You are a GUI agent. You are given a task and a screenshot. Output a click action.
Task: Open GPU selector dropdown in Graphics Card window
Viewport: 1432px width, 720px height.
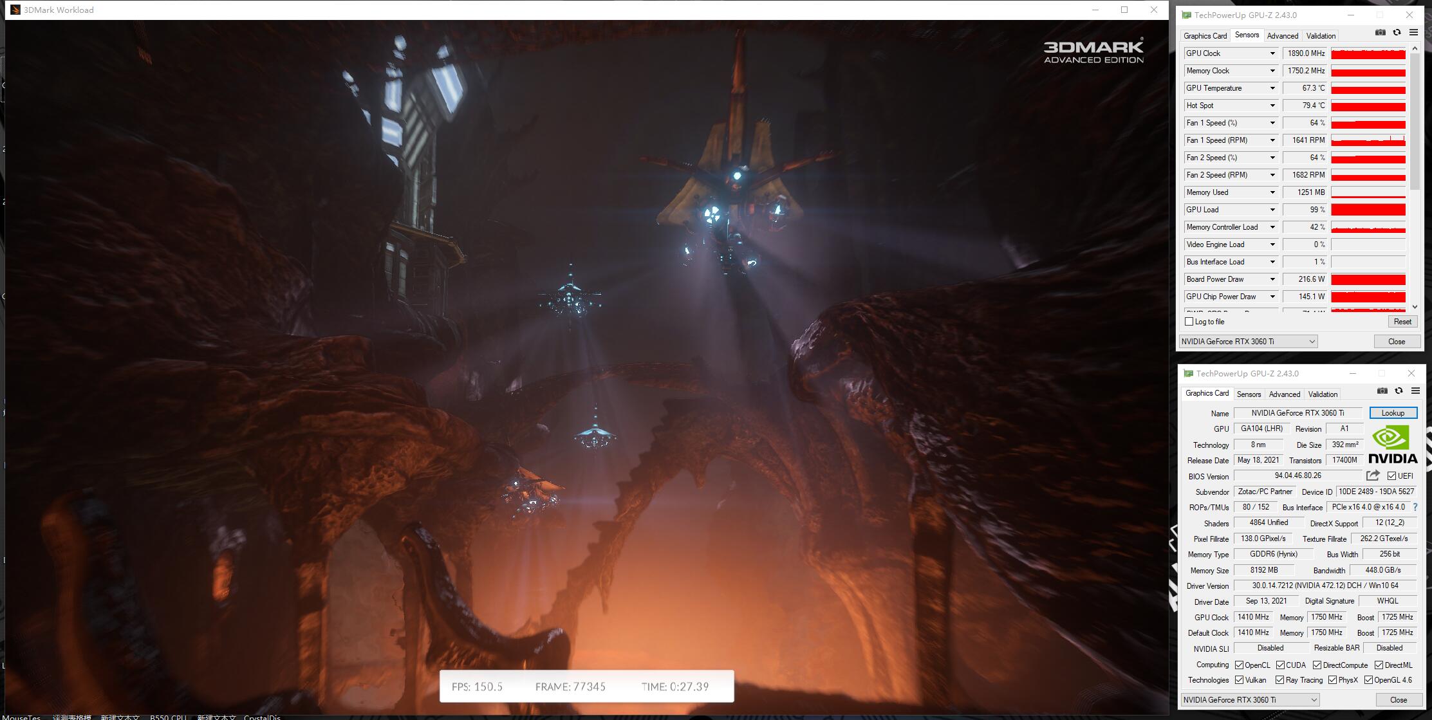coord(1250,700)
